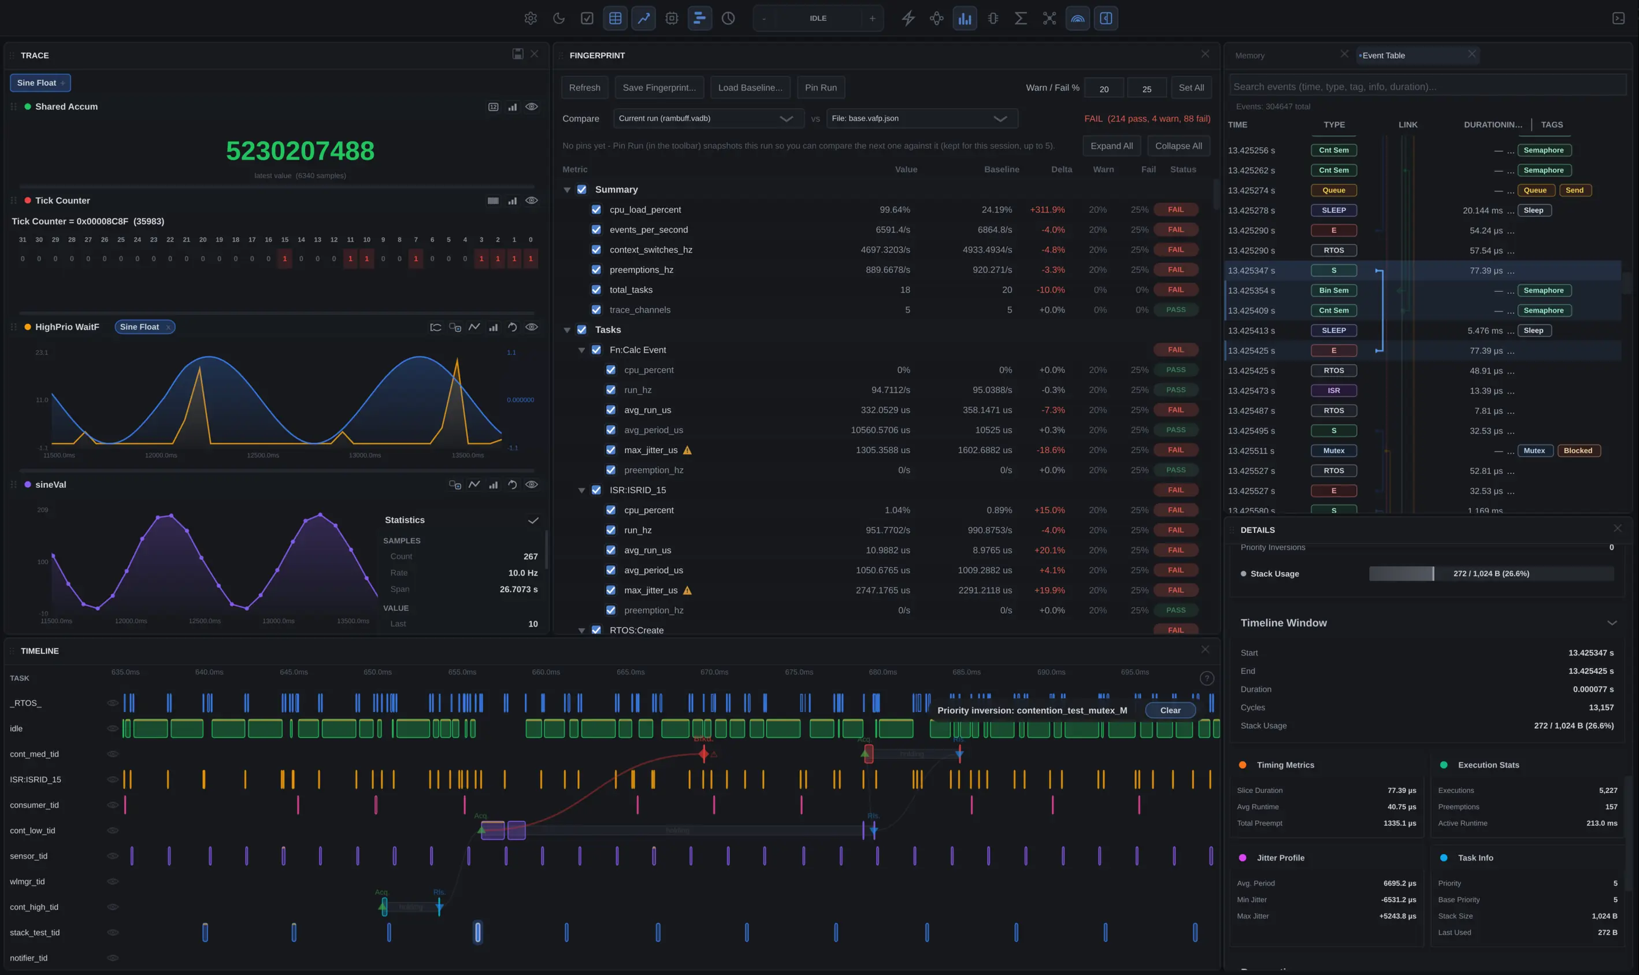This screenshot has height=975, width=1639.
Task: Click the terminal icon at top right
Action: point(1619,18)
